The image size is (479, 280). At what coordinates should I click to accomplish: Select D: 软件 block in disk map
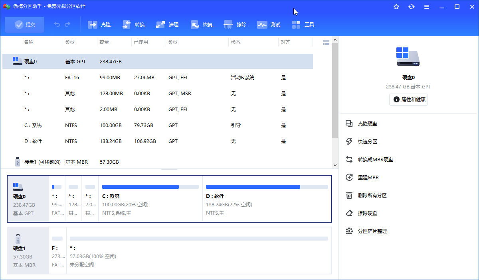coord(267,199)
